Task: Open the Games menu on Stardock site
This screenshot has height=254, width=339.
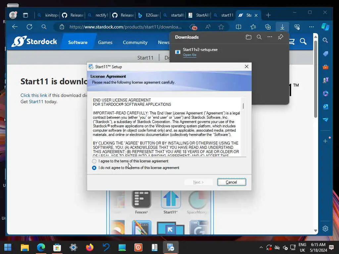Action: pos(105,42)
